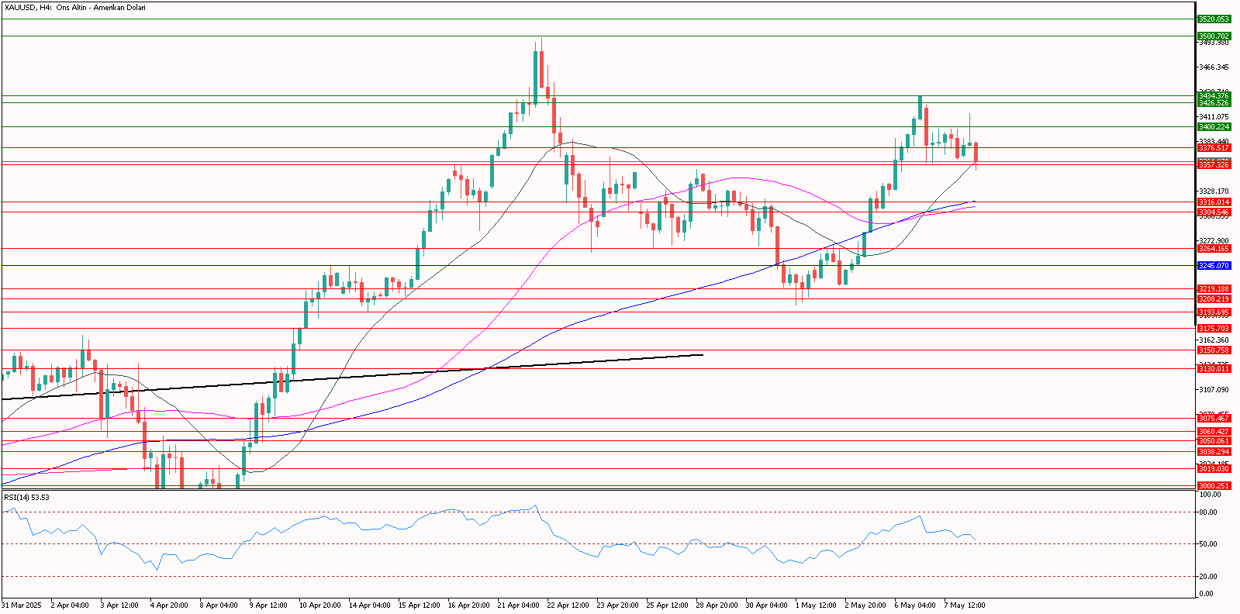The width and height of the screenshot is (1240, 614).
Task: Click the 3107.090 price scale value
Action: [1214, 390]
